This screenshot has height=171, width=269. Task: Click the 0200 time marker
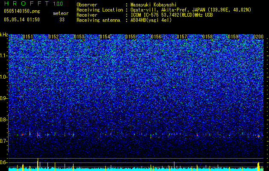click(258, 37)
